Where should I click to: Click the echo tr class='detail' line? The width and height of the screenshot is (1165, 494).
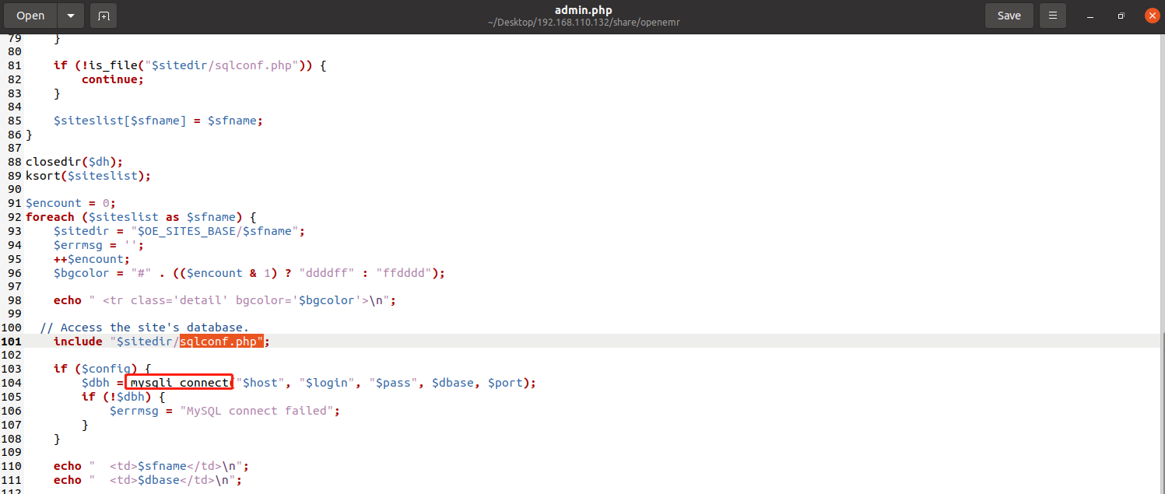coord(225,300)
